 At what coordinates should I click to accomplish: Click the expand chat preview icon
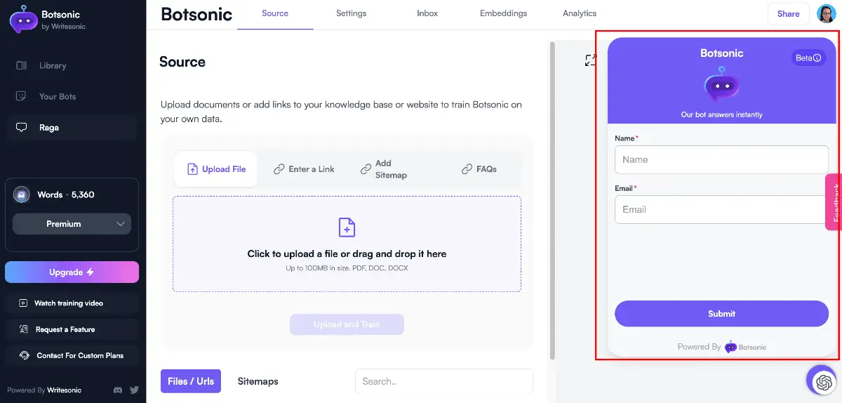[x=591, y=60]
